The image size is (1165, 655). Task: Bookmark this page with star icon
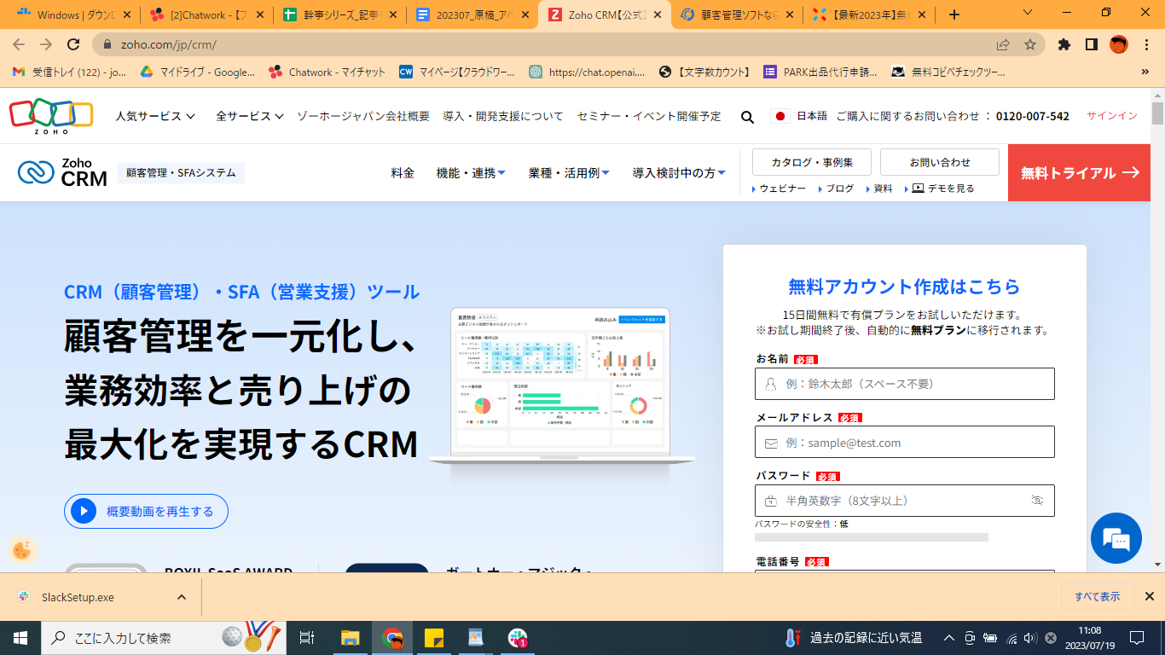pos(1029,44)
